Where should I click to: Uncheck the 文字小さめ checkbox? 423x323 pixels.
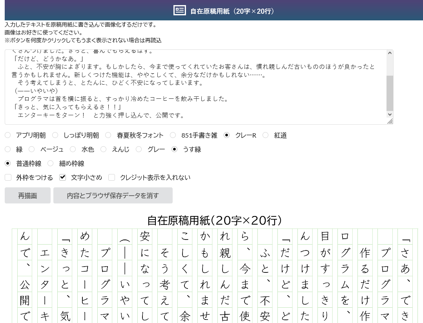click(x=63, y=178)
